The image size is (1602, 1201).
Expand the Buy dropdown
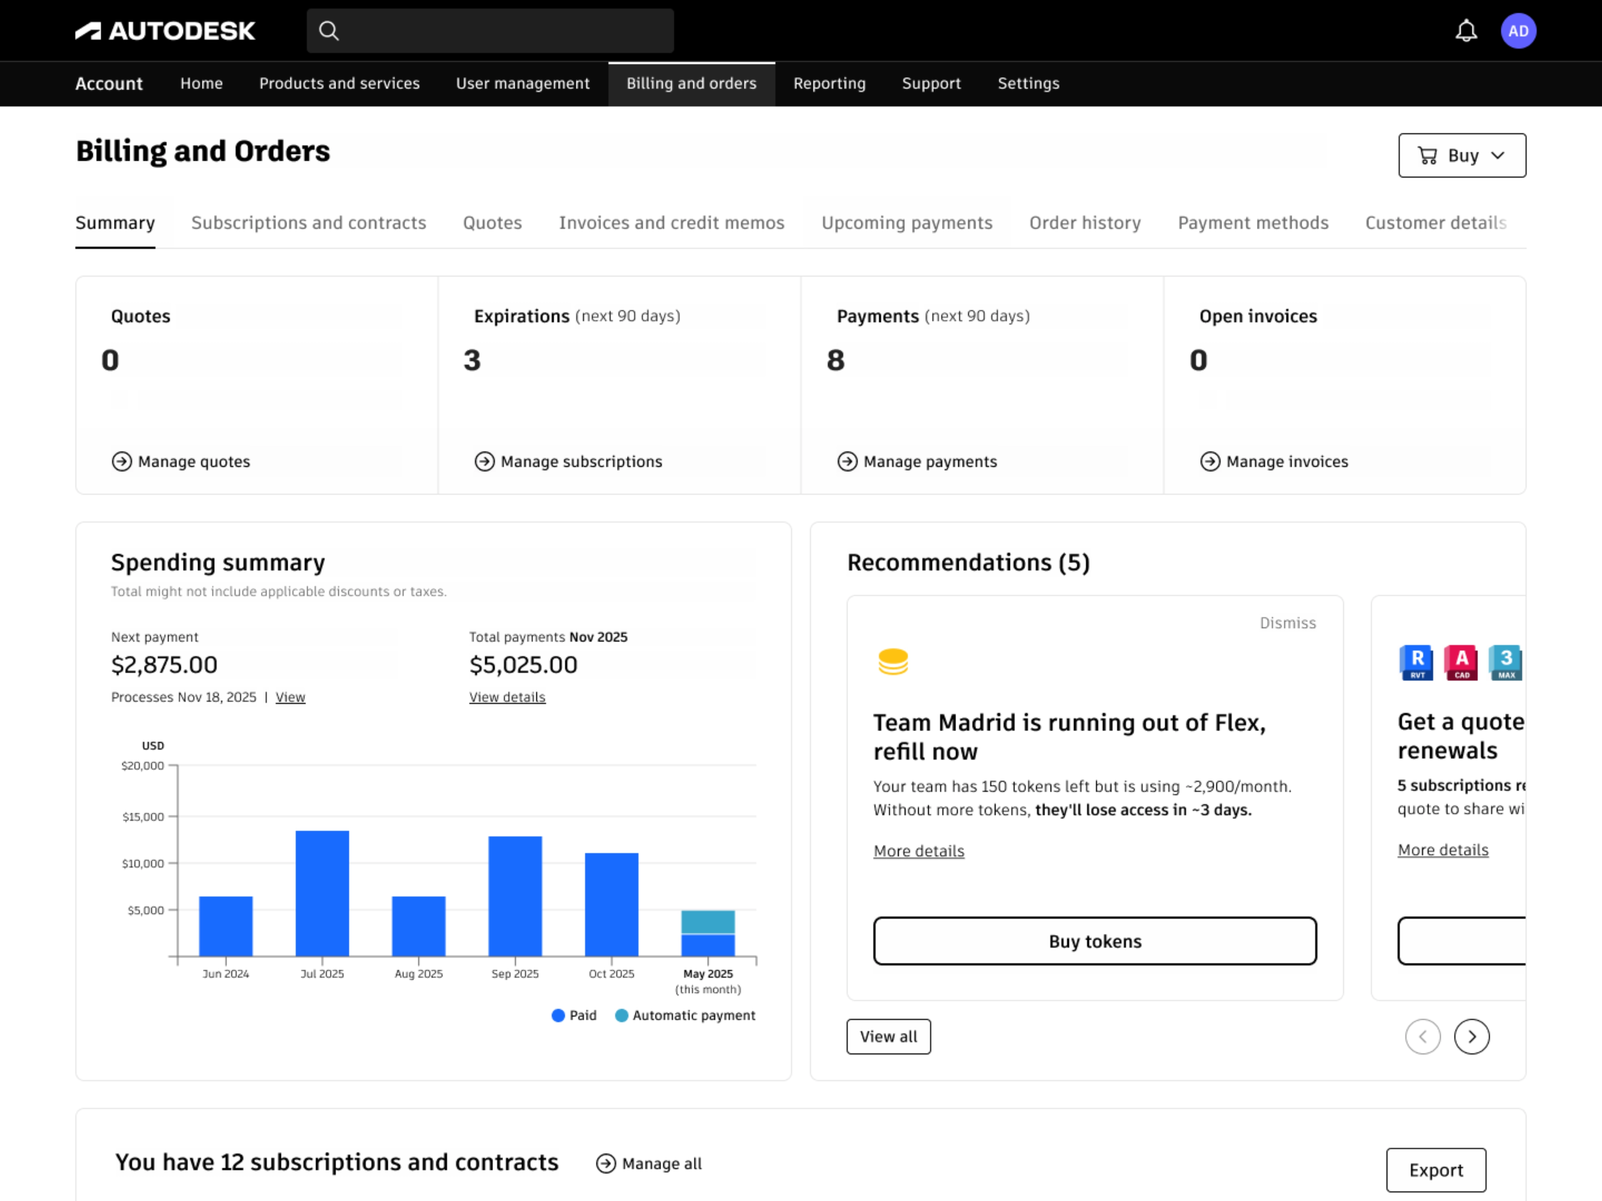click(x=1498, y=155)
